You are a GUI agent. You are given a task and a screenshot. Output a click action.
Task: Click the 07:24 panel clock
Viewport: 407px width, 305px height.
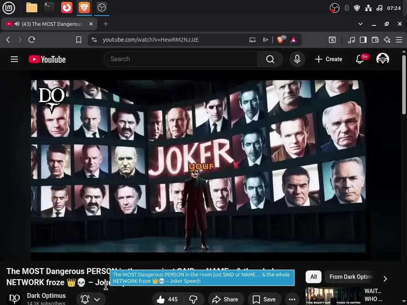point(394,8)
